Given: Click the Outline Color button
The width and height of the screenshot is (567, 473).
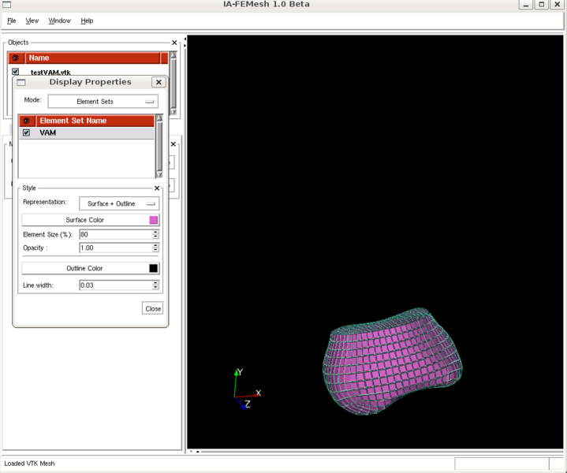Looking at the screenshot, I should [84, 268].
